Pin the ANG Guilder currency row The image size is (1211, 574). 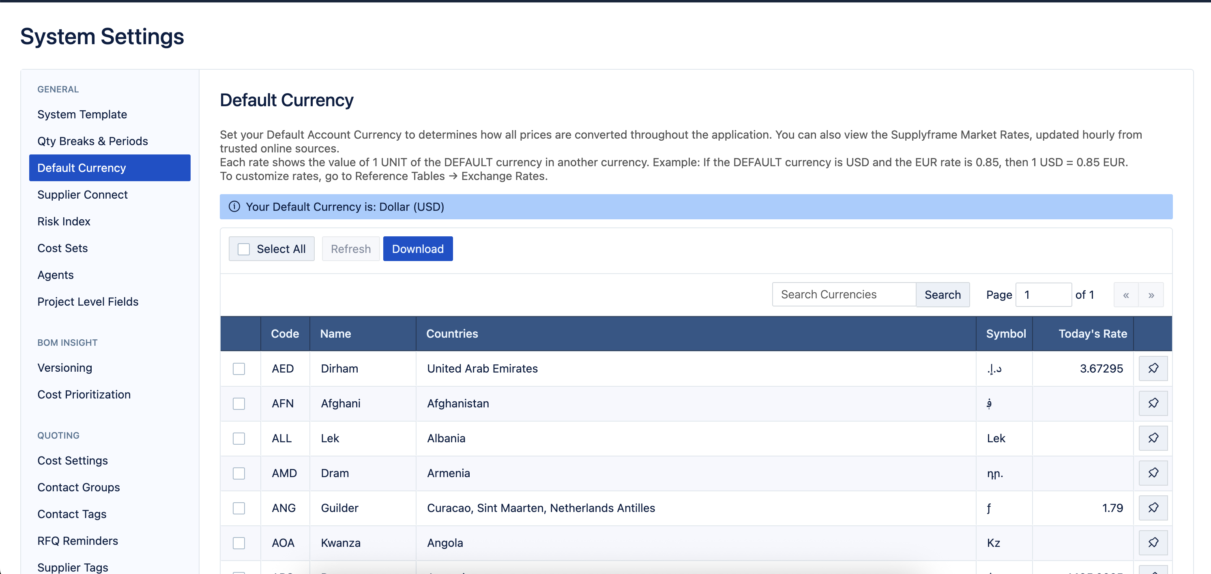(x=1153, y=508)
